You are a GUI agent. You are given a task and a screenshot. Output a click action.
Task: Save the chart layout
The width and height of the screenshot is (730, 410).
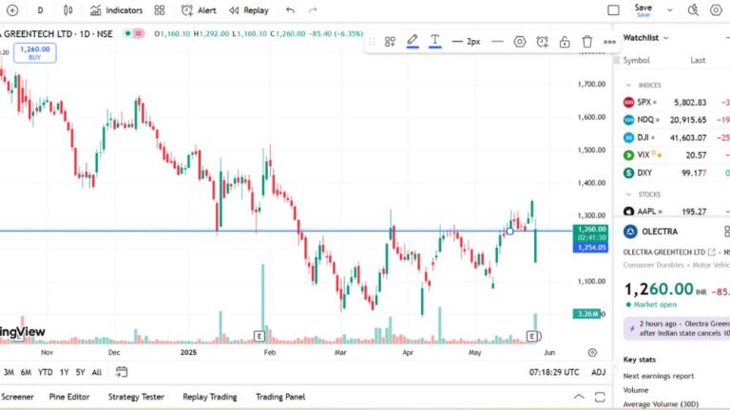point(643,10)
